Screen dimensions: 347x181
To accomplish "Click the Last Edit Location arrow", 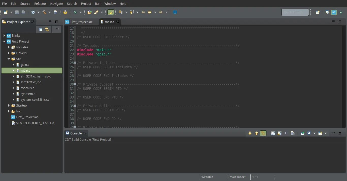I will click(x=143, y=12).
